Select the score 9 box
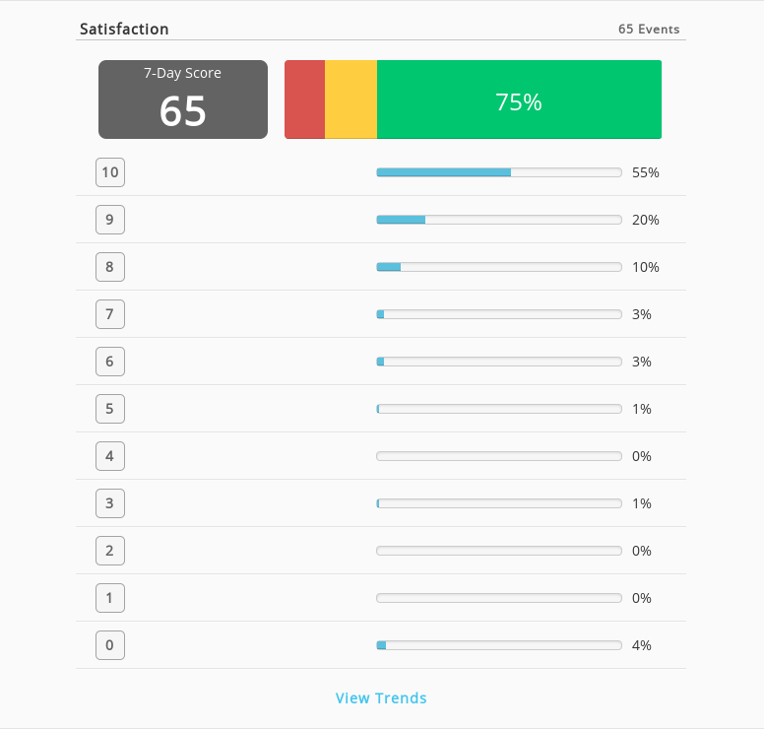764x729 pixels. pyautogui.click(x=110, y=220)
